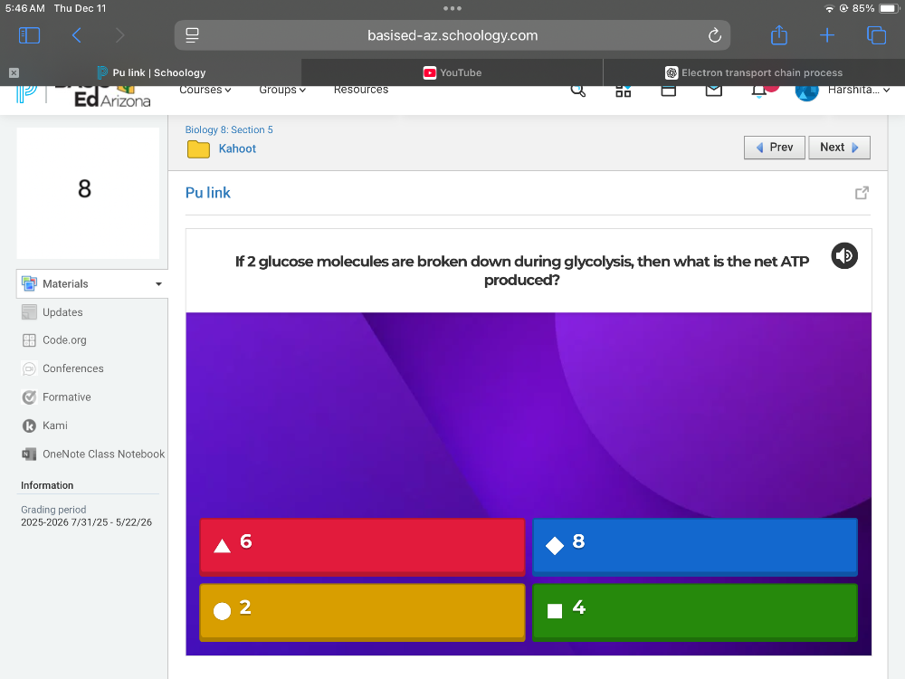Open Pu link externally via the pop-out icon
This screenshot has width=905, height=679.
tap(861, 192)
